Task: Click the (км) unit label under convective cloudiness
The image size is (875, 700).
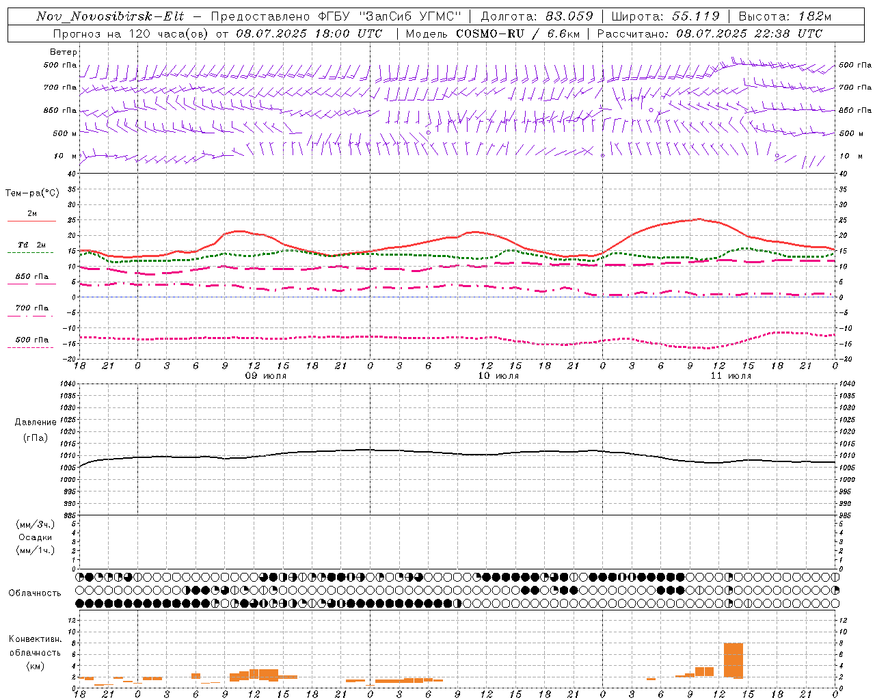Action: point(35,666)
